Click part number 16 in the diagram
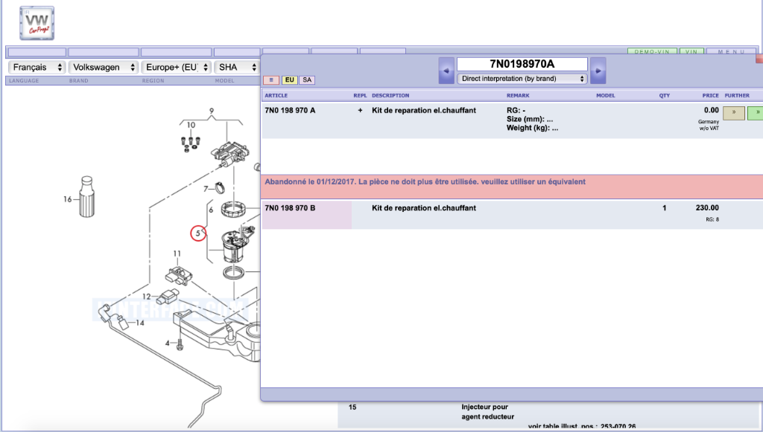The height and width of the screenshot is (432, 763). [68, 199]
